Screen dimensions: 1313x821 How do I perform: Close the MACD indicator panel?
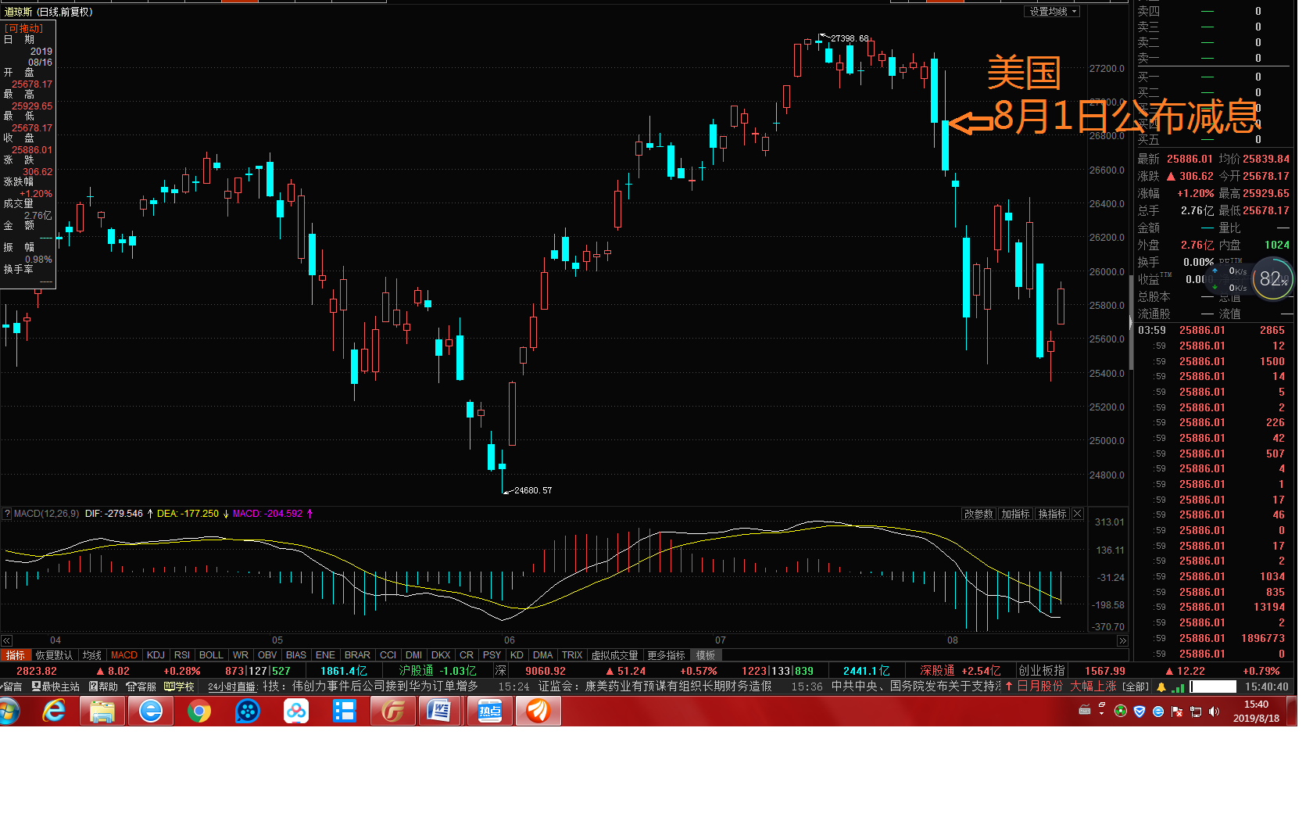pyautogui.click(x=1078, y=514)
